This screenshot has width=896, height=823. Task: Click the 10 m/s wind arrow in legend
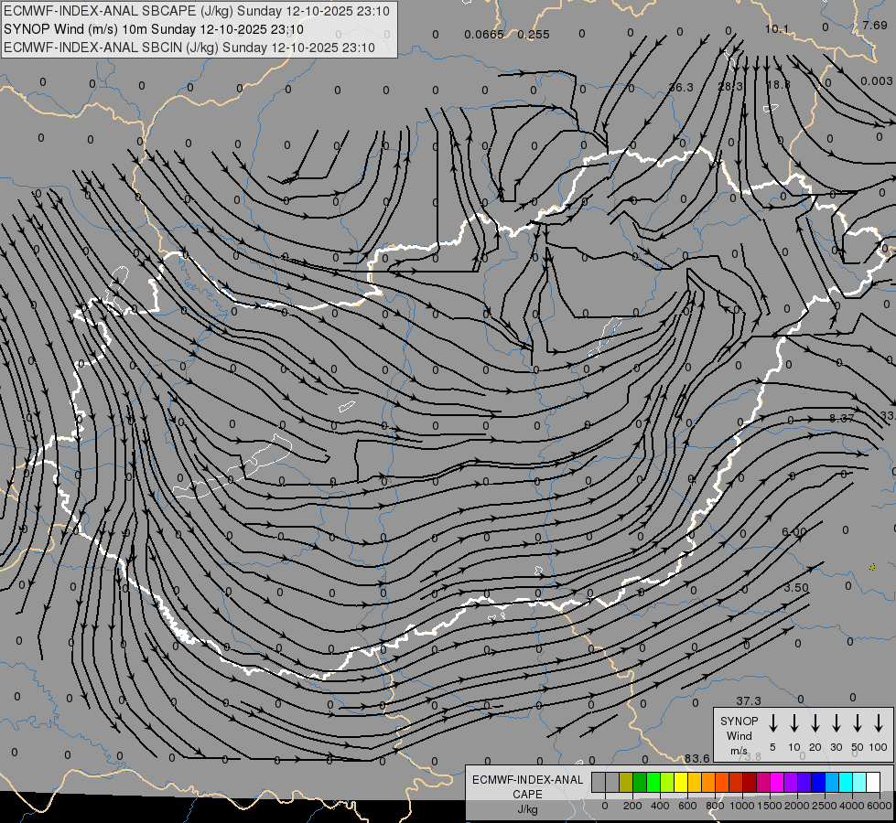tap(794, 723)
